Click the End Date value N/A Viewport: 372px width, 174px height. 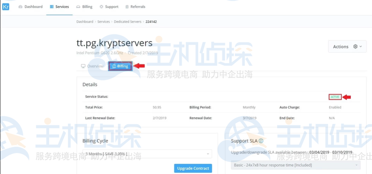pos(332,118)
